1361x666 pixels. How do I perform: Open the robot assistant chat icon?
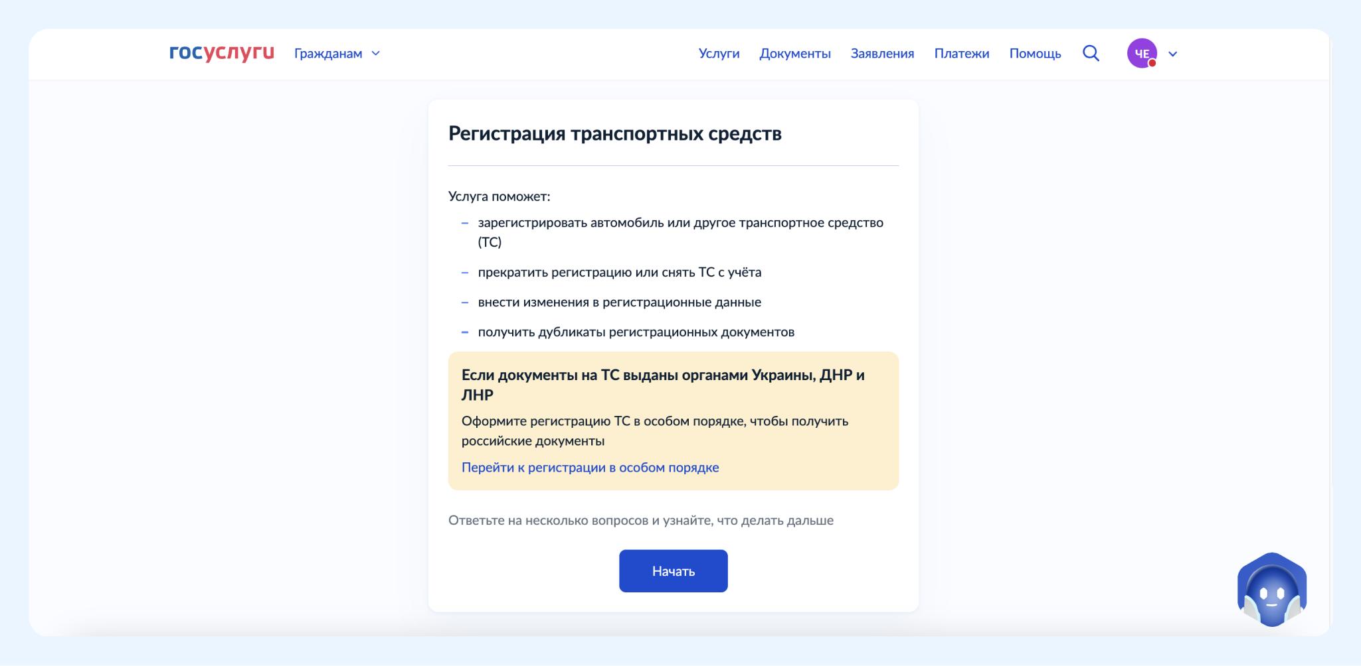coord(1271,590)
